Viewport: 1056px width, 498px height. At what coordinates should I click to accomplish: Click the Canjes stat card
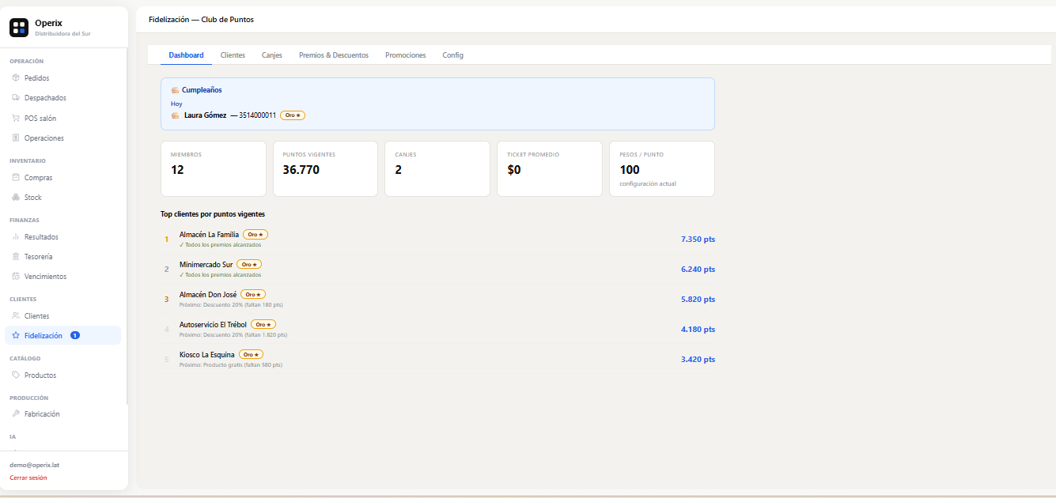(x=437, y=168)
